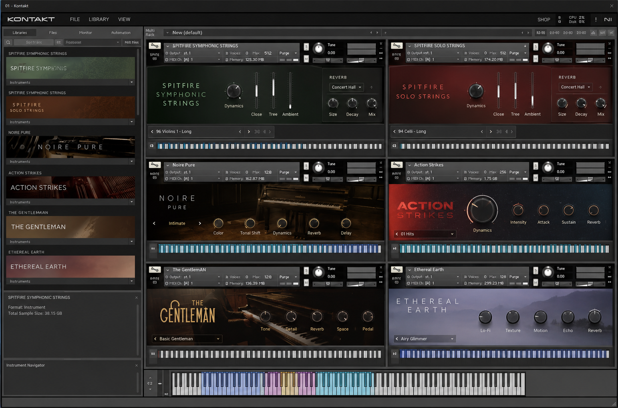Go to previous articulation before 94 Celli - Long
This screenshot has width=618, height=408.
point(395,131)
